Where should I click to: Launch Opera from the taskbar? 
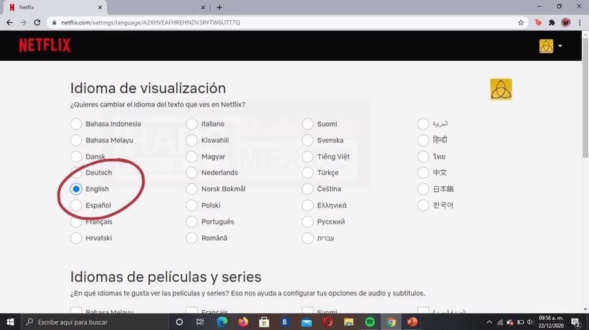tap(328, 322)
